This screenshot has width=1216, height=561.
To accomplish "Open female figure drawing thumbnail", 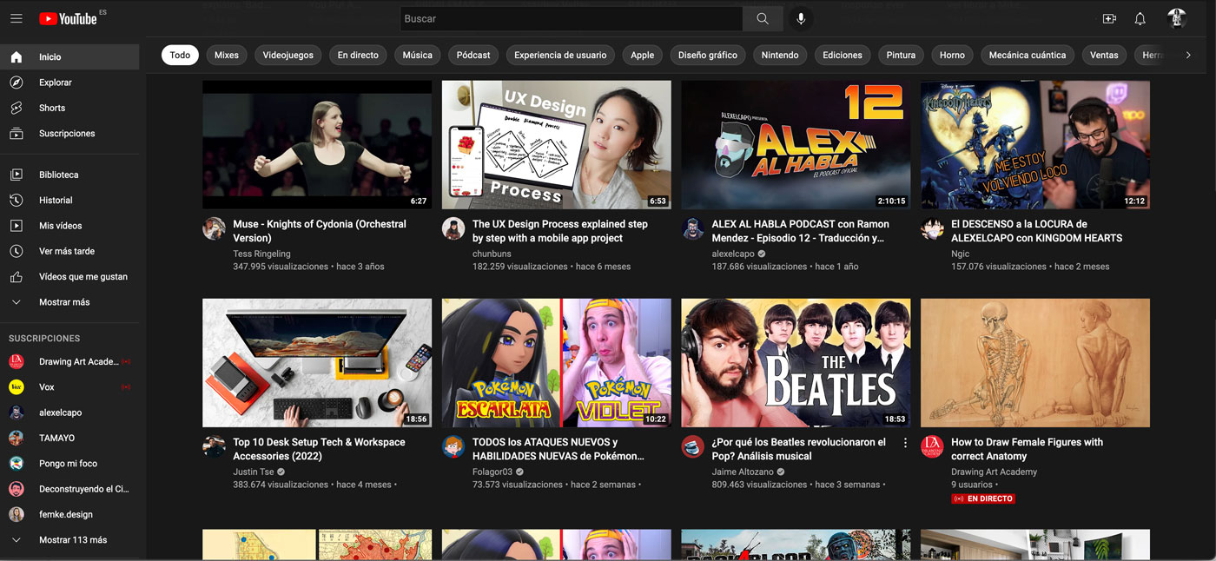I will (x=1035, y=363).
